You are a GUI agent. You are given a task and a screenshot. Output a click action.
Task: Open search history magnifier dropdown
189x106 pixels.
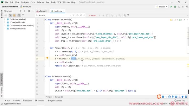[37, 15]
